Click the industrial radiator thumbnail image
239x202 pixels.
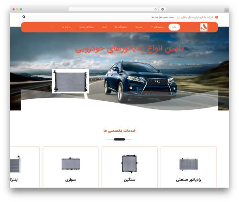[x=188, y=164]
